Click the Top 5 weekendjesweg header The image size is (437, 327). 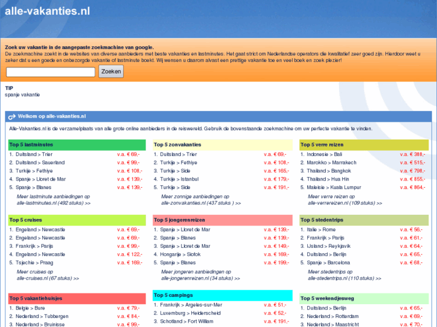tap(364, 299)
